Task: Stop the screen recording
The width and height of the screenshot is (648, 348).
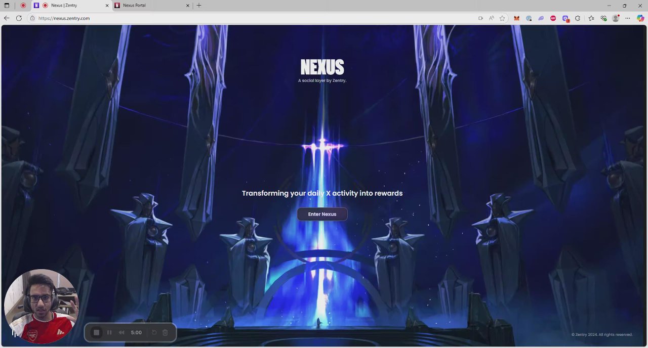Action: point(97,332)
